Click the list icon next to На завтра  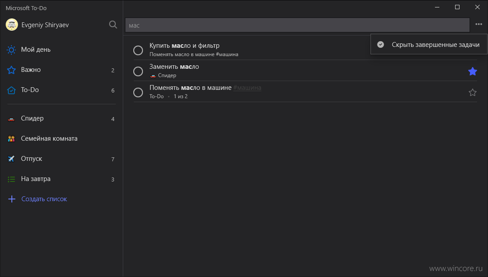(x=11, y=179)
